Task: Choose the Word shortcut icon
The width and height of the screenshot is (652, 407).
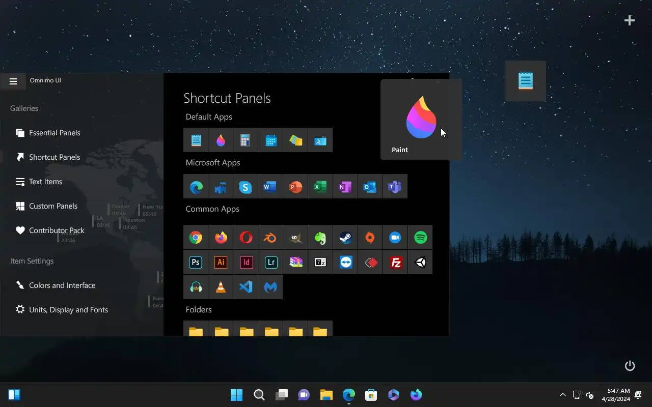Action: 270,186
